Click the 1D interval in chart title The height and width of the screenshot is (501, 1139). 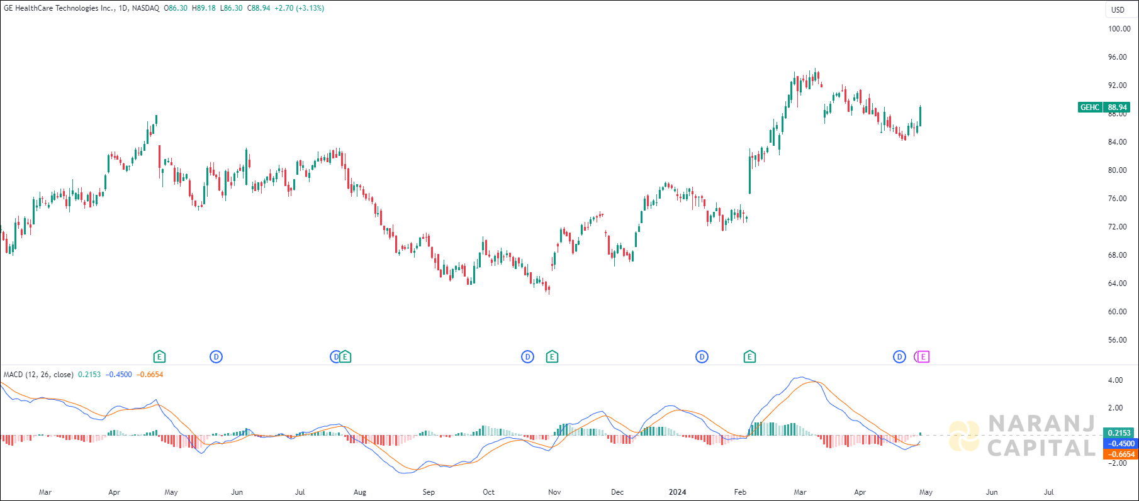123,8
